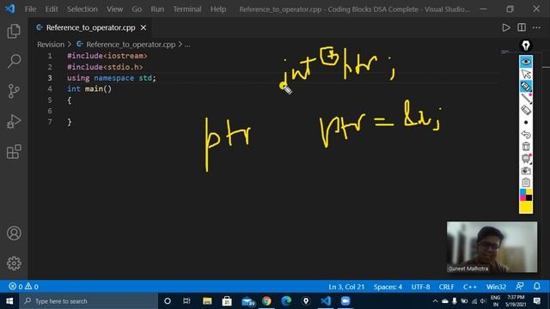Run the code with play button
This screenshot has height=309, width=550.
coord(505,27)
